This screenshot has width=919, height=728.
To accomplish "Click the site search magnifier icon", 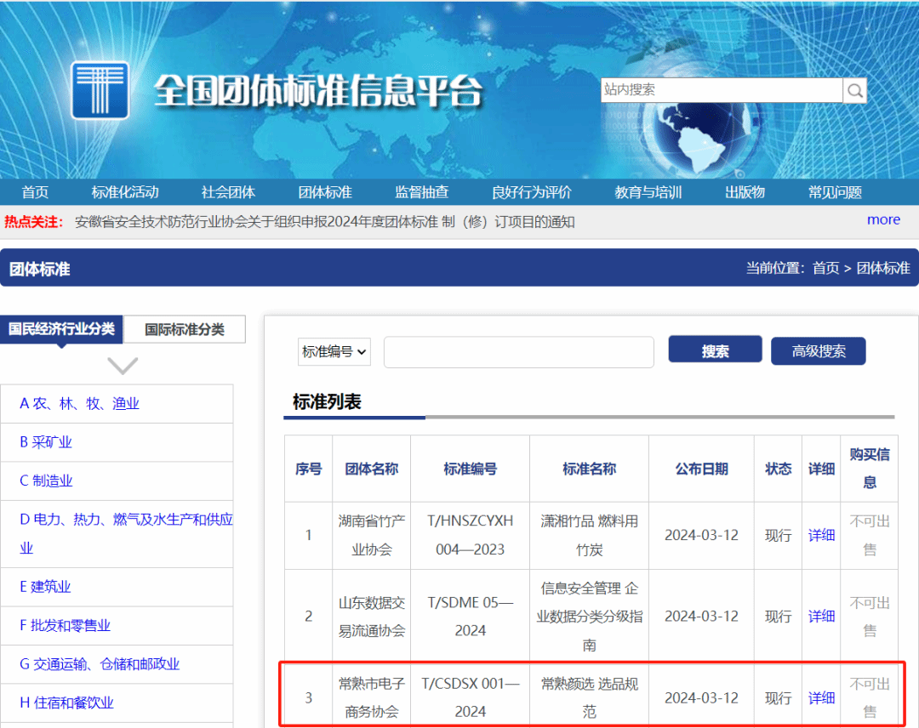I will (854, 90).
